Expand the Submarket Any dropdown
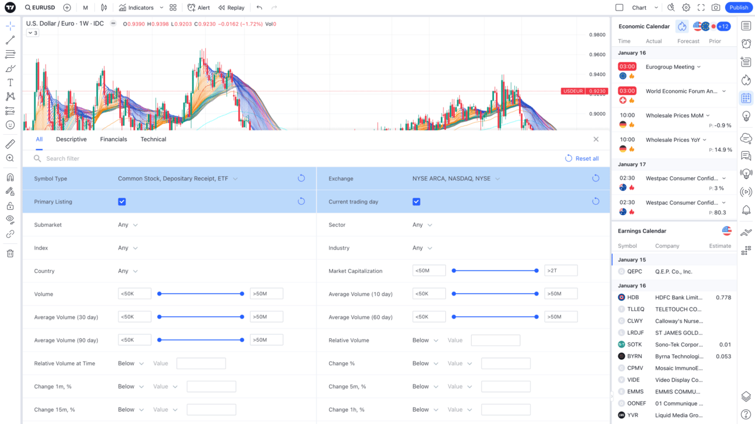 [128, 225]
